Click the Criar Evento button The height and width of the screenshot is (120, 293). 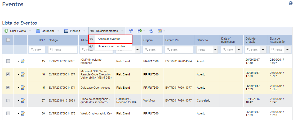[18, 31]
